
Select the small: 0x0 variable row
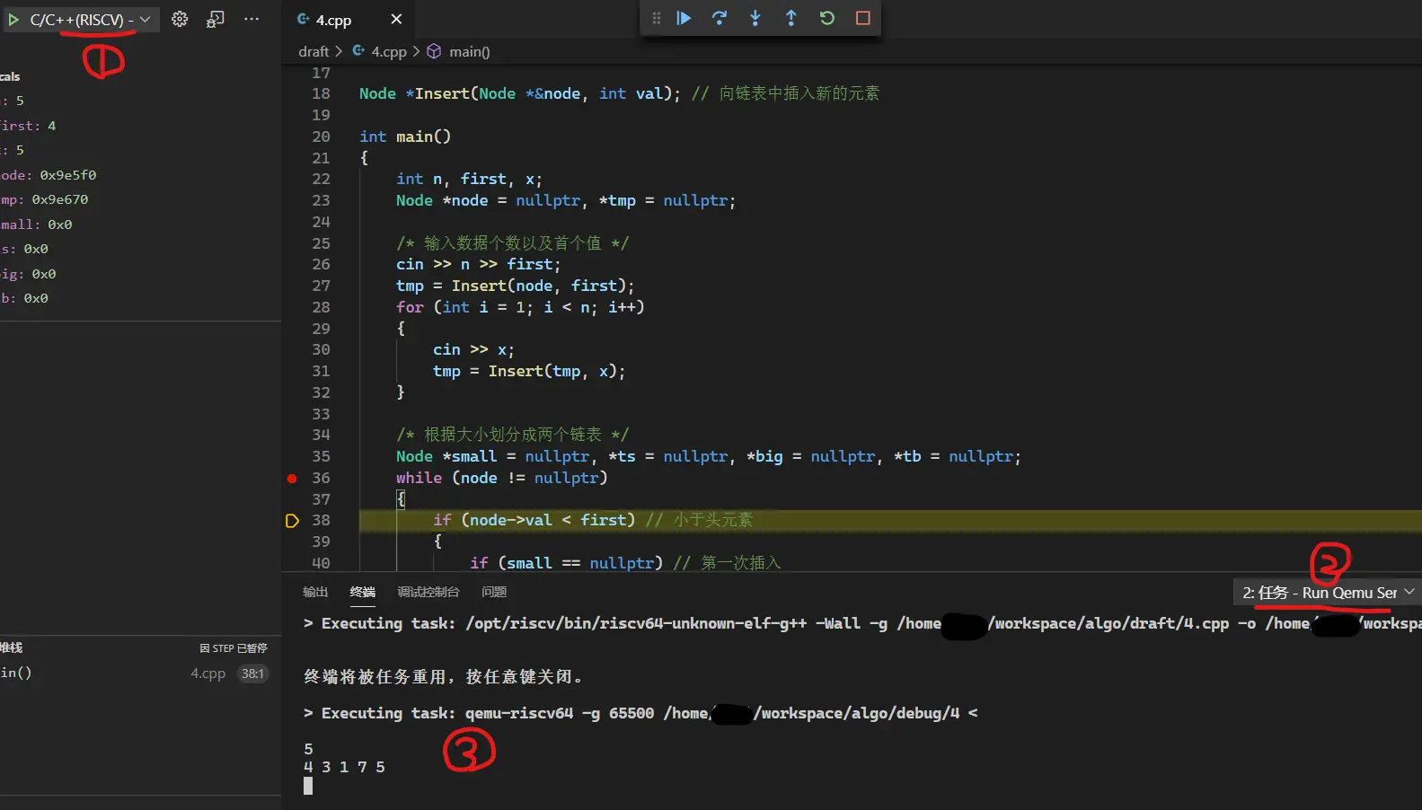[140, 225]
